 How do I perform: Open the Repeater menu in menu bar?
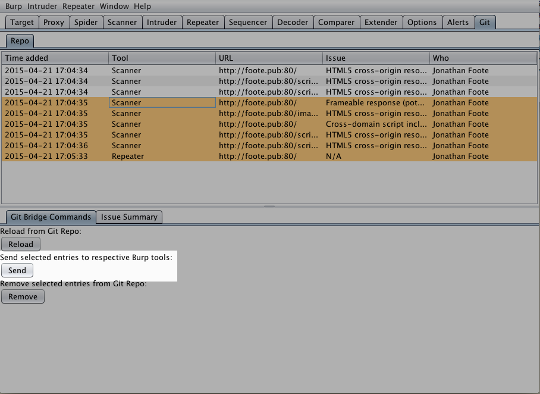pyautogui.click(x=78, y=6)
